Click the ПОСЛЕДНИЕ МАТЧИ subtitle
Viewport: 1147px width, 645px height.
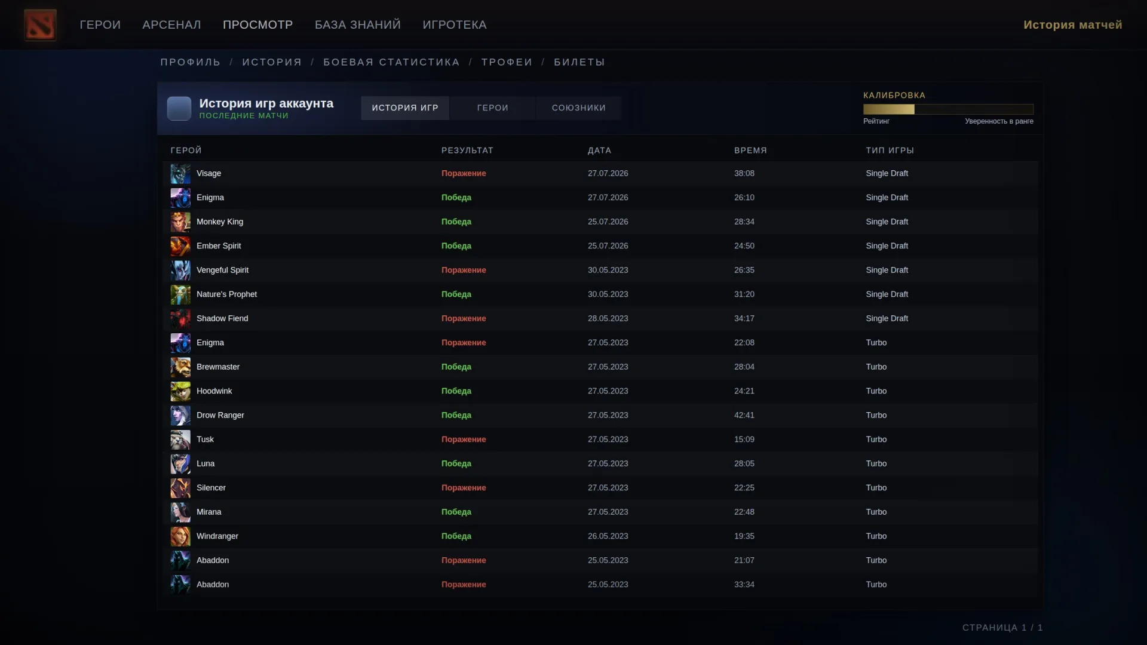(244, 116)
